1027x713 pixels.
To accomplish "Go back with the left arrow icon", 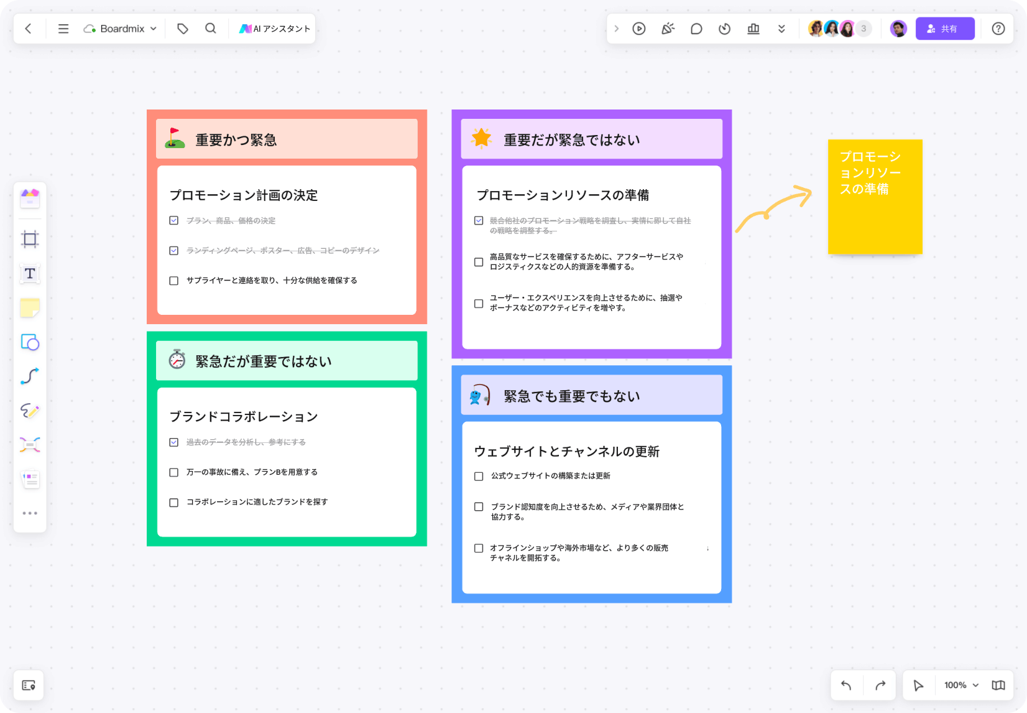I will pyautogui.click(x=28, y=29).
